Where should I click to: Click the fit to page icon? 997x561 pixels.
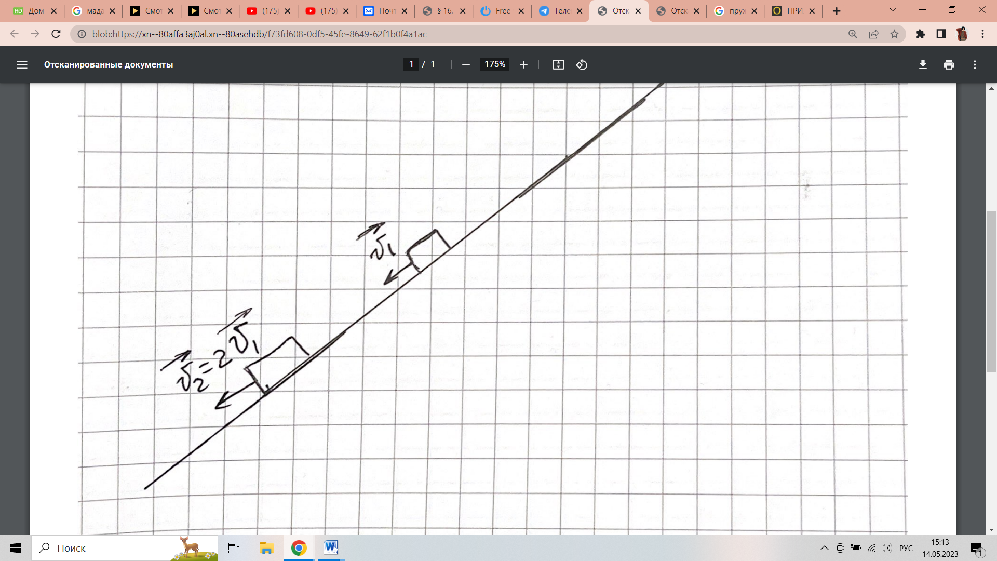558,64
